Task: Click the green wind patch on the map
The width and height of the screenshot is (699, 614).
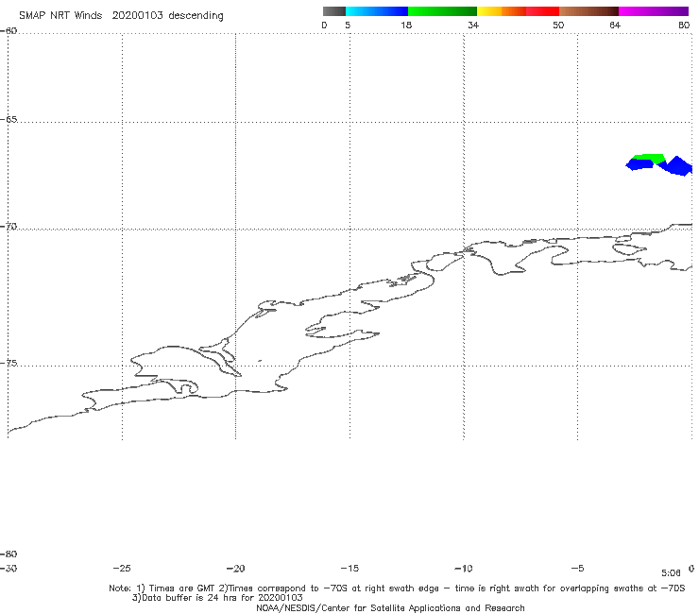Action: pyautogui.click(x=650, y=158)
